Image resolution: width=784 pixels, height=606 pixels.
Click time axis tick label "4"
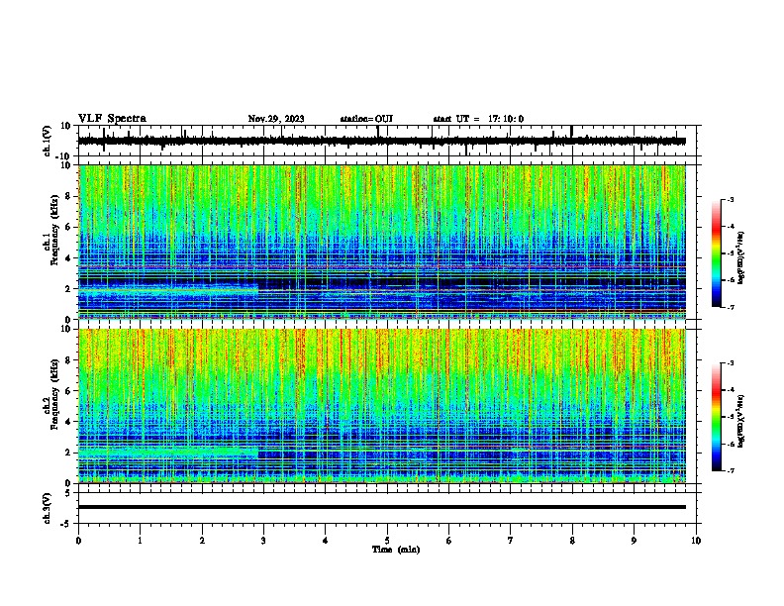point(326,541)
